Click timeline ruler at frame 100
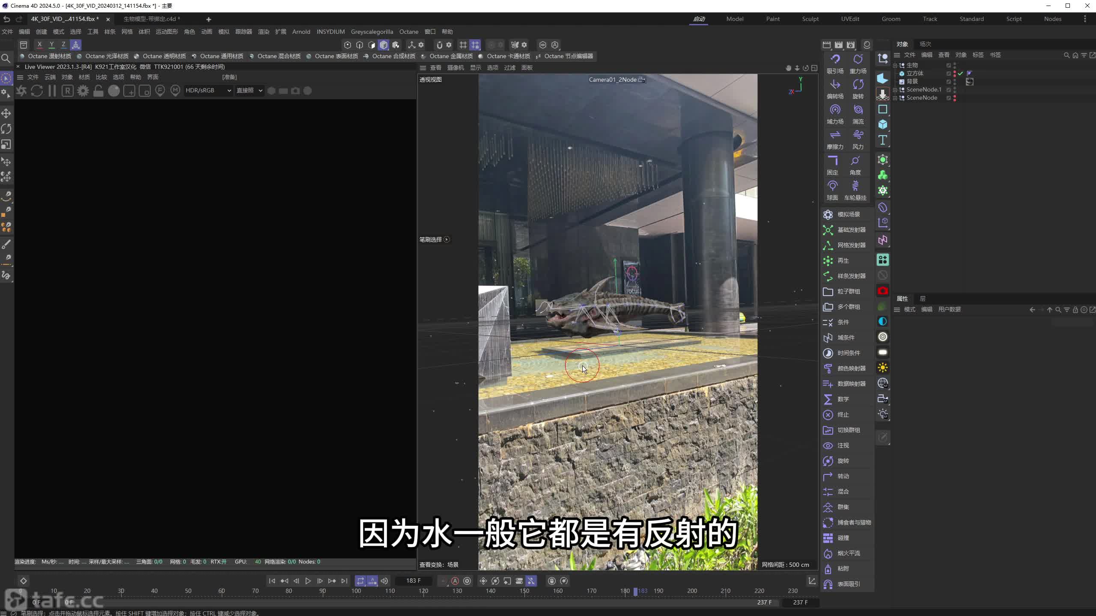 (356, 591)
